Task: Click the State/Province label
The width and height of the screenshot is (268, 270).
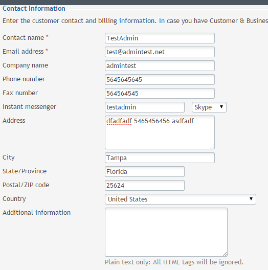Action: [25, 171]
